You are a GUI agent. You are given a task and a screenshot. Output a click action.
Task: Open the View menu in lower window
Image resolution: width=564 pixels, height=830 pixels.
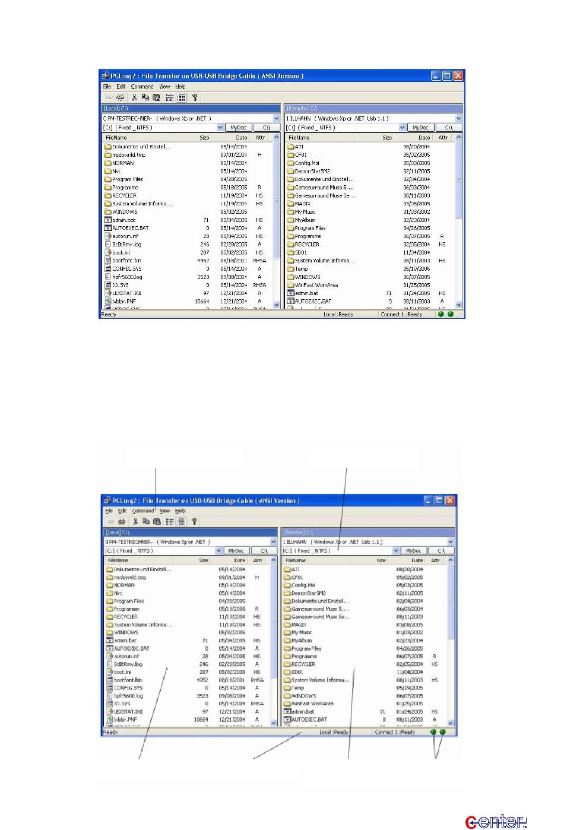coord(164,511)
